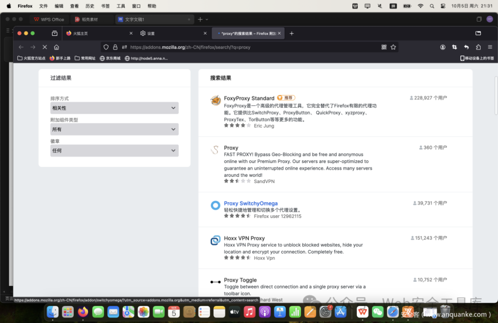Image resolution: width=498 pixels, height=323 pixels.
Task: Close the 设置 tab
Action: point(205,33)
